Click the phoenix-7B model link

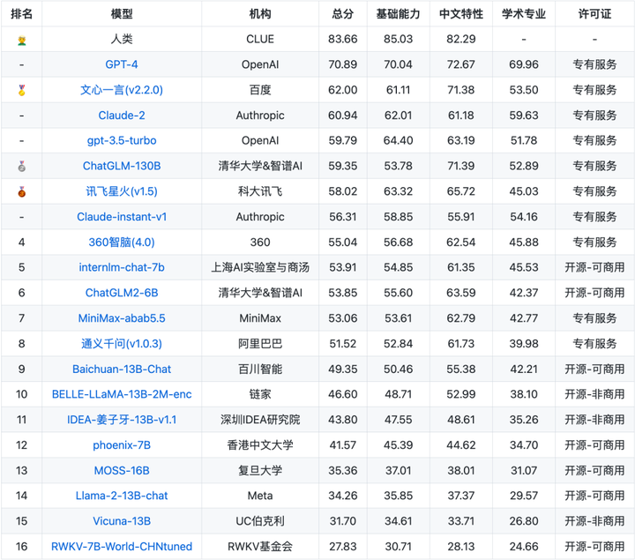point(122,445)
